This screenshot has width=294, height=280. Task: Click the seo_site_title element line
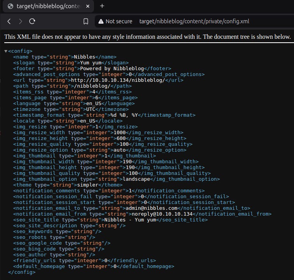[110, 220]
